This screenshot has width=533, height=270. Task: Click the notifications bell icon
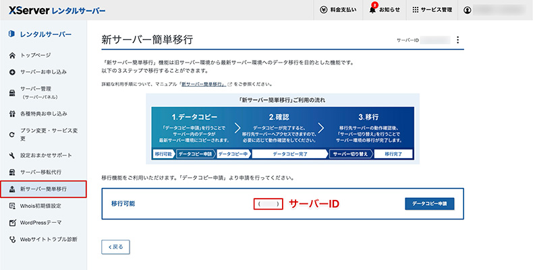(x=372, y=10)
